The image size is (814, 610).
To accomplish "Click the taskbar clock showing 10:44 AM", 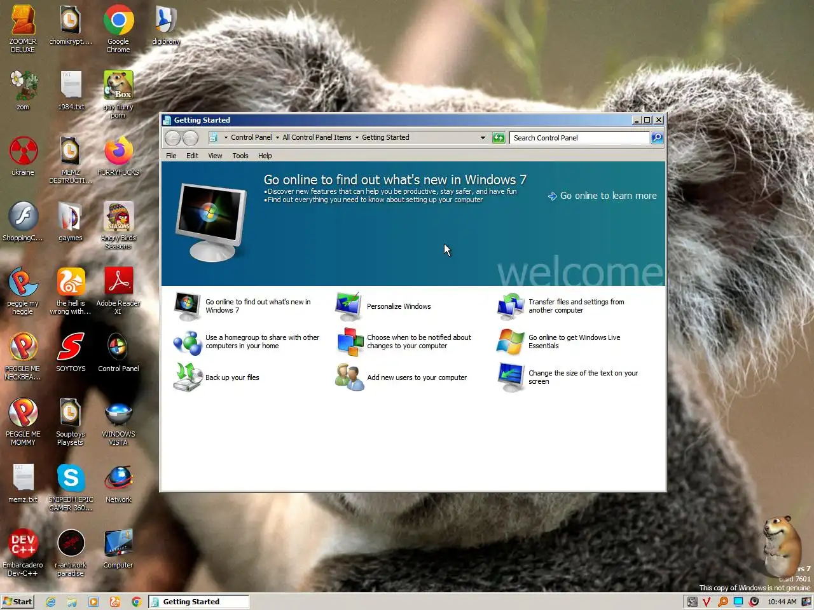I will (782, 602).
